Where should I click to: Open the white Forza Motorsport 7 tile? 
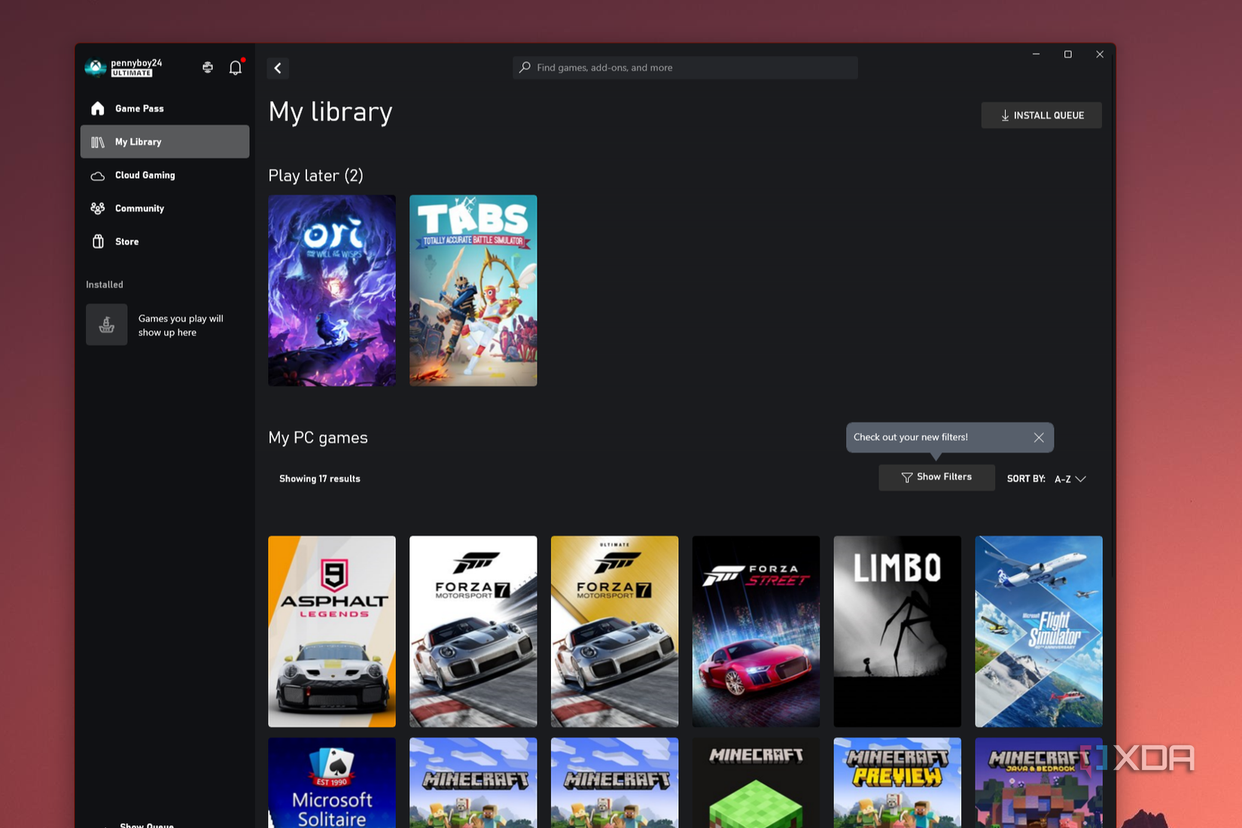pos(473,632)
